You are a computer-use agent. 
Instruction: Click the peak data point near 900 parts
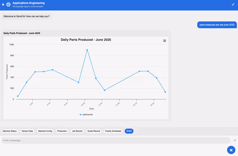click(87, 50)
